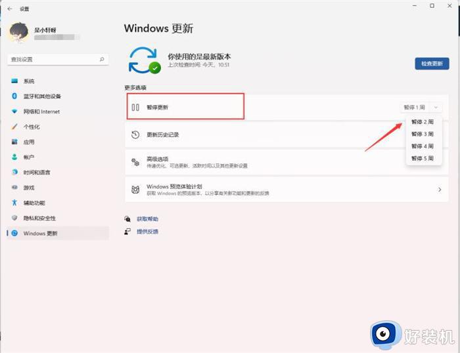Click the network Wi-Fi icon in sidebar
460x353 pixels.
click(x=14, y=112)
